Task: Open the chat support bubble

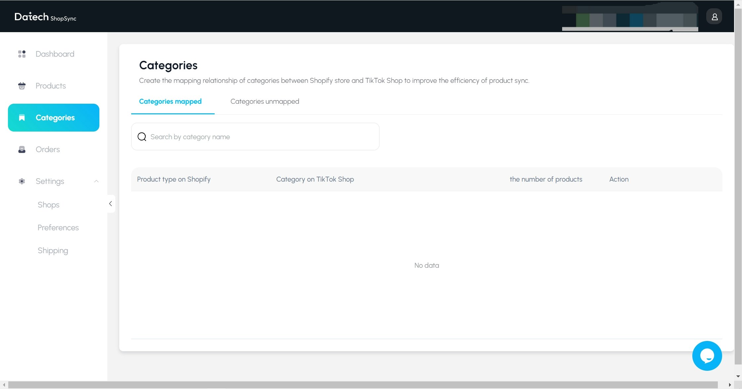Action: 707,356
